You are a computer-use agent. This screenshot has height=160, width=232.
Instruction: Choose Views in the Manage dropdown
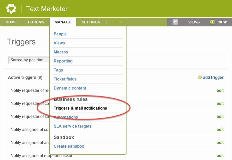pyautogui.click(x=59, y=43)
